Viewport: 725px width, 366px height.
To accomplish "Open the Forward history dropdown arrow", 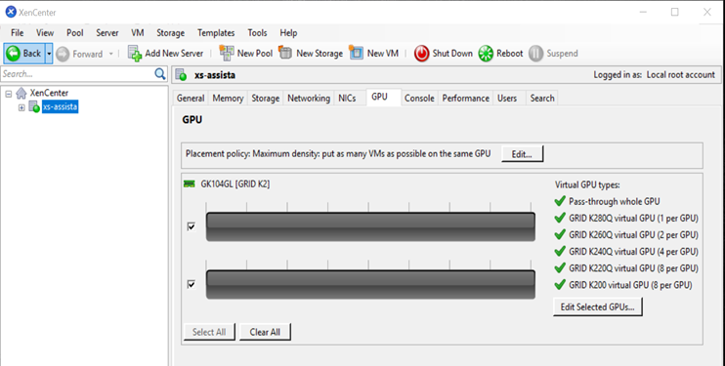I will tap(111, 54).
